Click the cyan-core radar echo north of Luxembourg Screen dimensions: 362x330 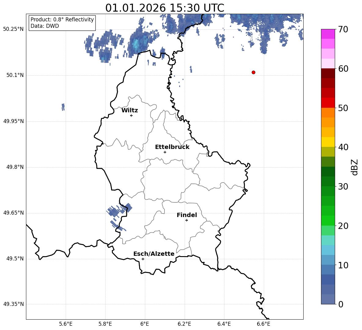coord(136,44)
